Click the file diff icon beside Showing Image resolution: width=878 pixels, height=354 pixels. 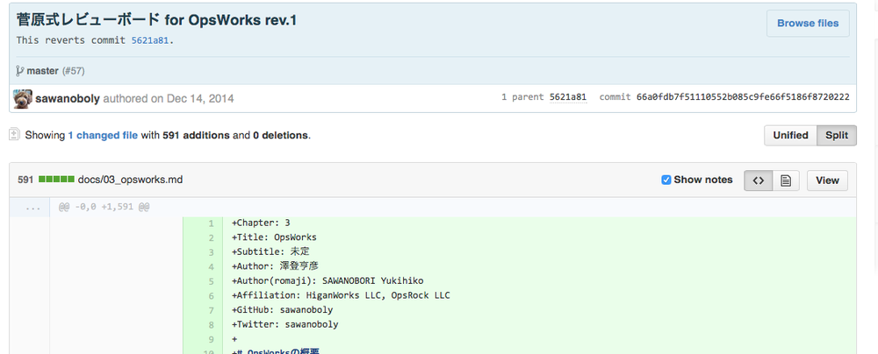15,135
